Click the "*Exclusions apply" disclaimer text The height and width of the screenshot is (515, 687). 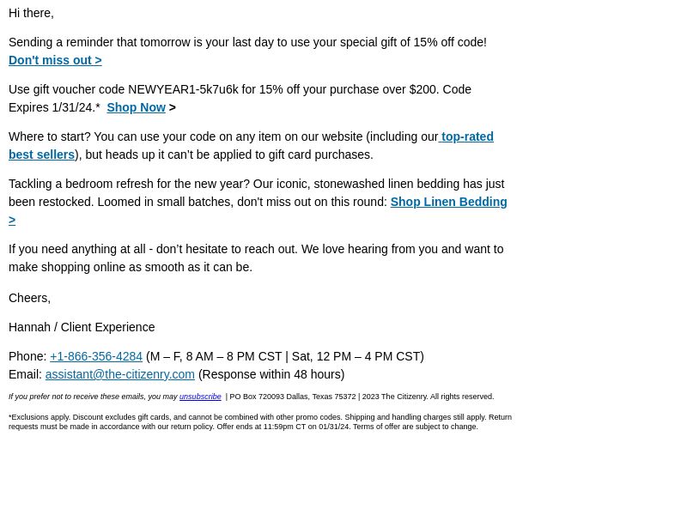tap(40, 417)
